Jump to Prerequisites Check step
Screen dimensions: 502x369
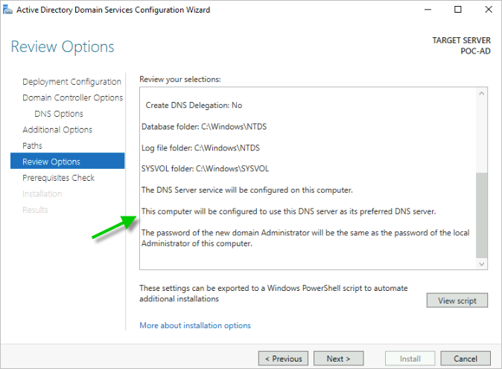click(x=58, y=178)
